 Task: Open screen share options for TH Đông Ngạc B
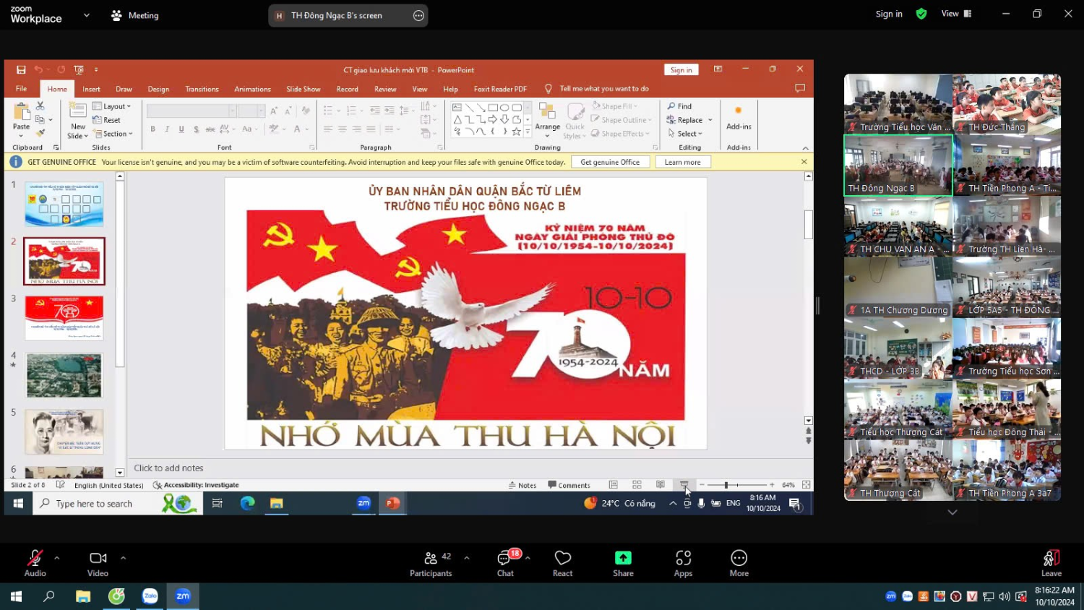click(418, 15)
